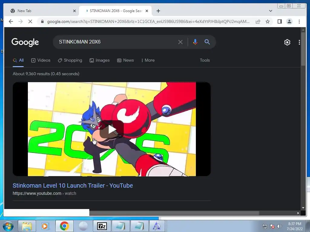Click the horizontal scrollbar thumb
Image resolution: width=310 pixels, height=232 pixels.
(x=174, y=213)
